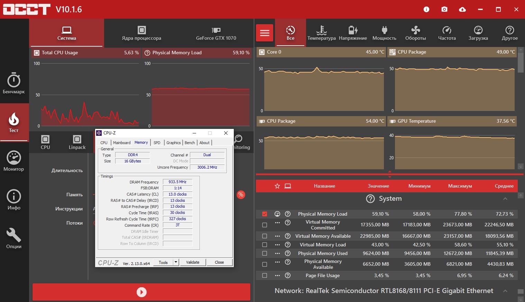Show Все sensors filter
Screen dimensions: 525x302
point(291,33)
